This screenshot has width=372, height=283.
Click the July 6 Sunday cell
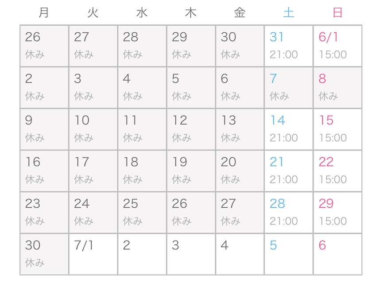click(337, 254)
